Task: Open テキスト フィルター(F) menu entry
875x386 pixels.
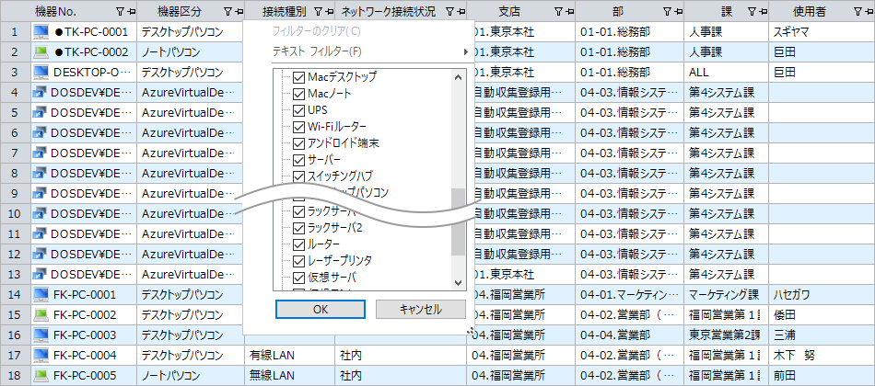Action: pyautogui.click(x=317, y=51)
